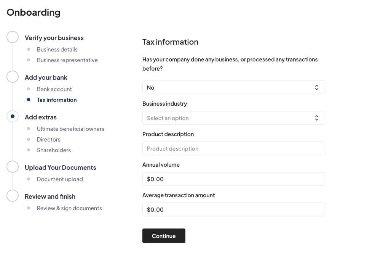Go to Document upload sub-step
The width and height of the screenshot is (367, 280).
pos(60,179)
